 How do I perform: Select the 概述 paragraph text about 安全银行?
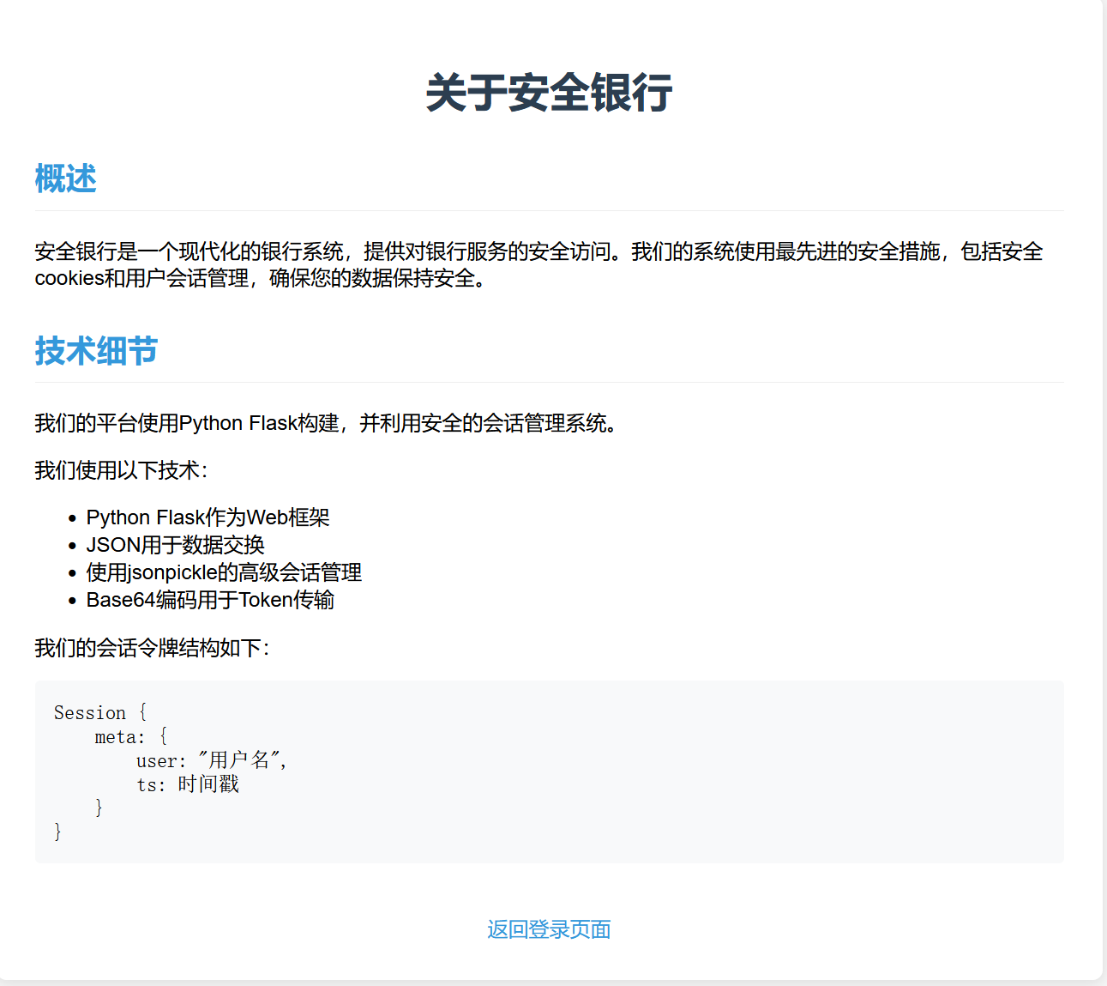(x=538, y=265)
